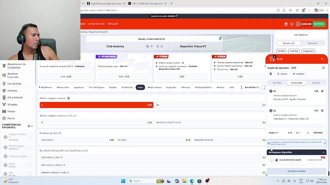The image size is (330, 185).
Task: Check the LaLiga España checkbox
Action: 29,165
